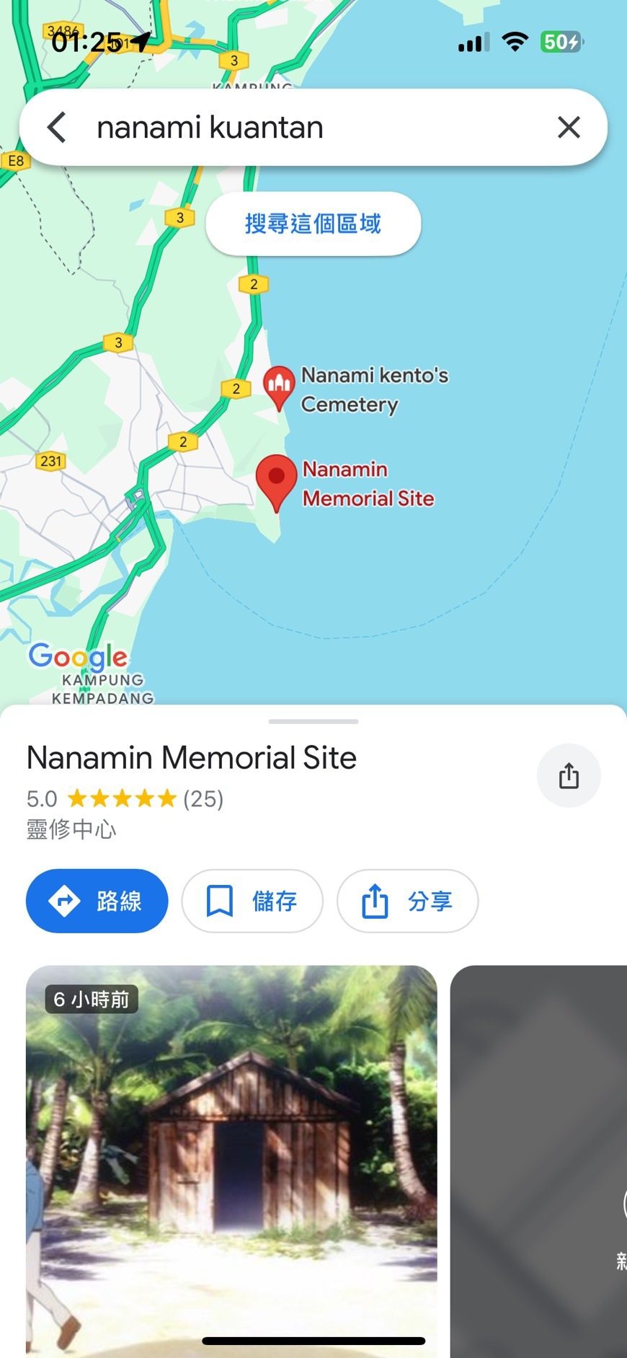Tap the round share icon beside title

point(569,776)
